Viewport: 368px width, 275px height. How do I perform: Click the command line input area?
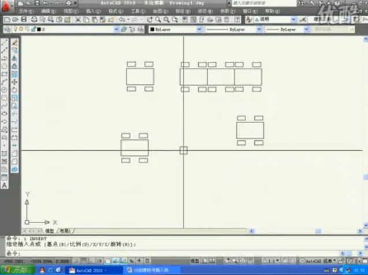(173, 254)
